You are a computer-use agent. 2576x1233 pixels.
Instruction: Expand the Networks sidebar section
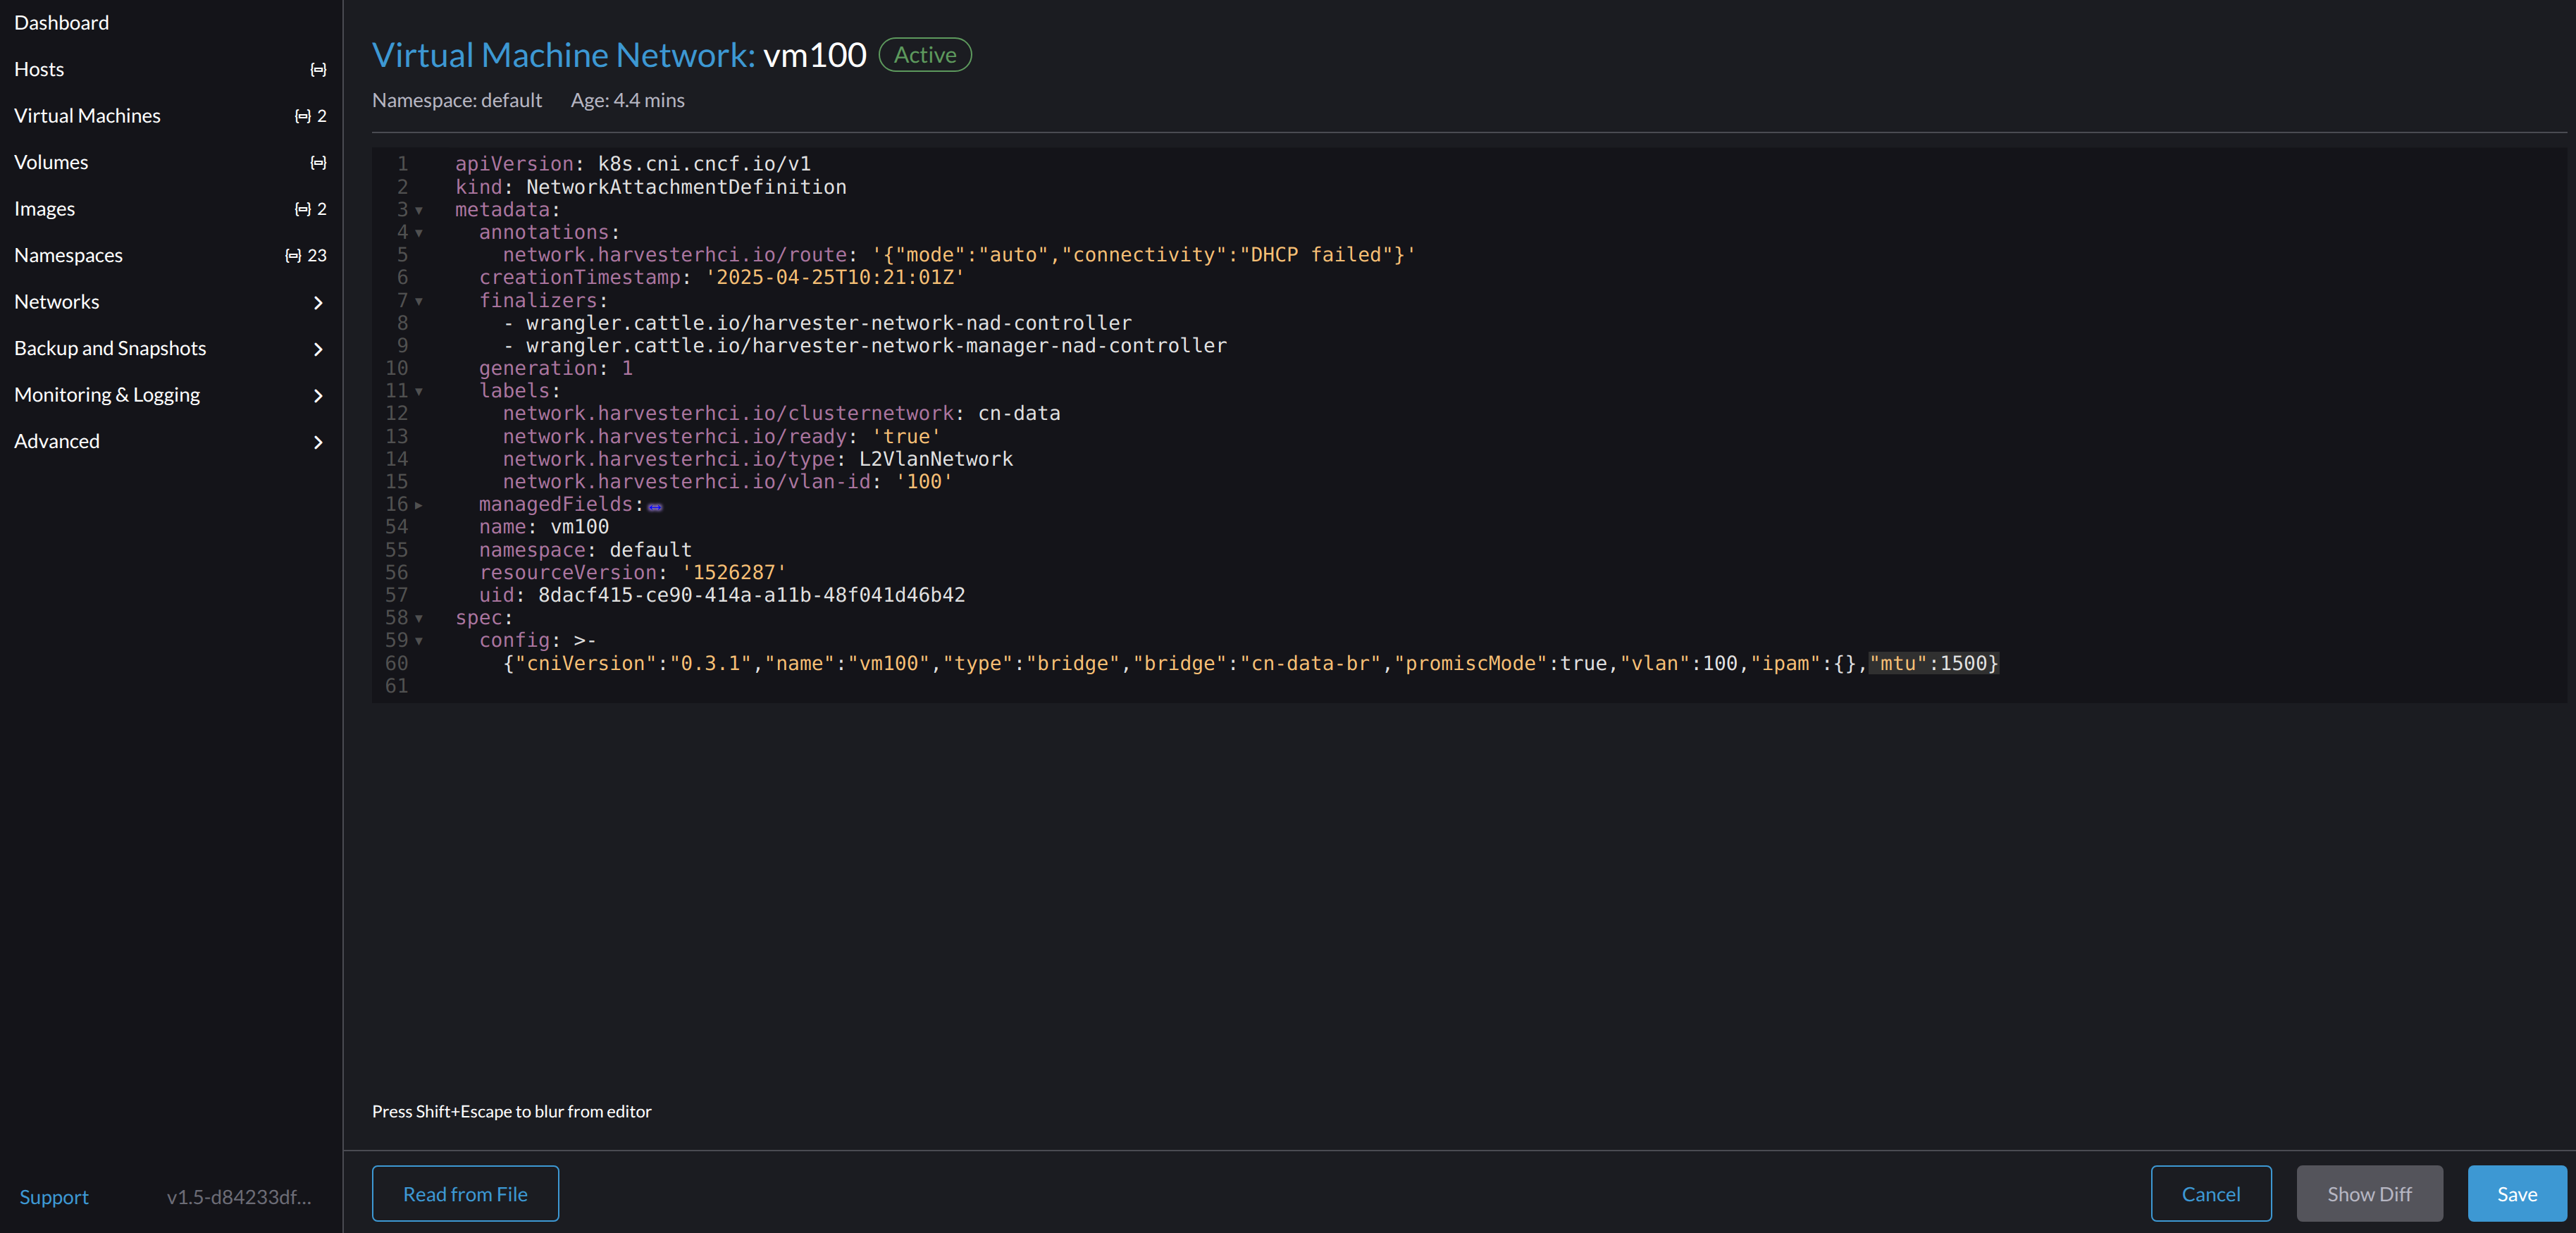pyautogui.click(x=318, y=302)
